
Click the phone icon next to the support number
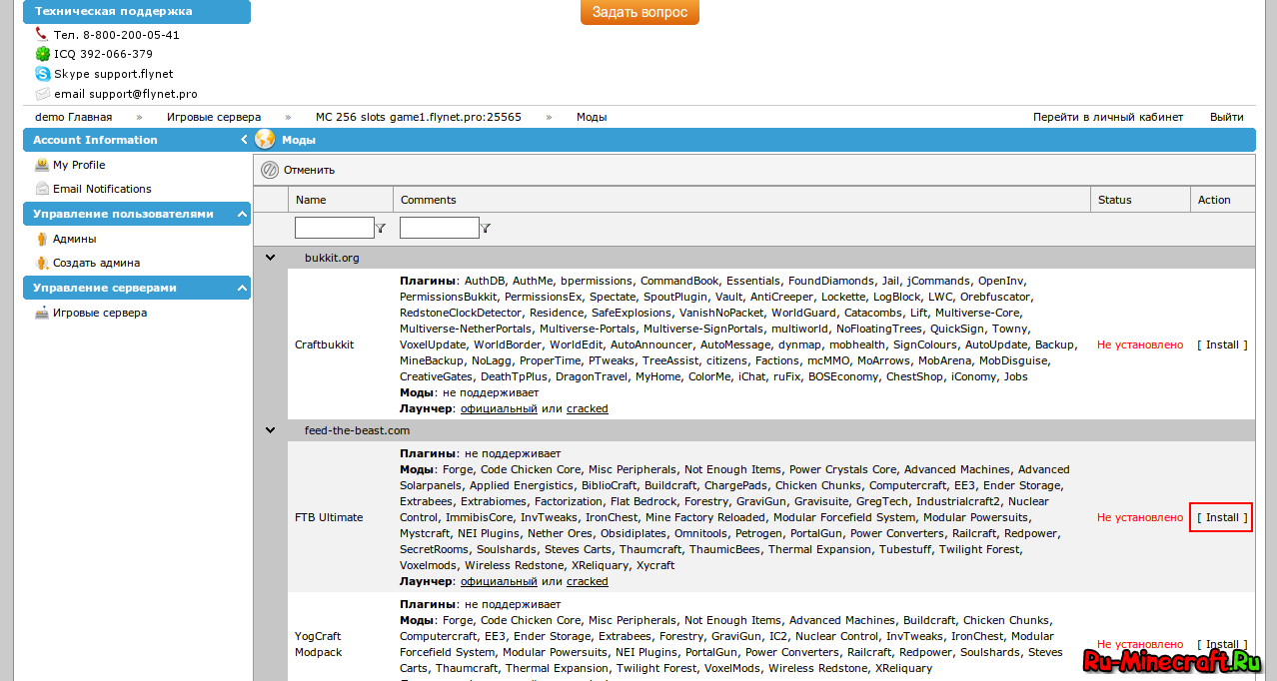point(42,34)
